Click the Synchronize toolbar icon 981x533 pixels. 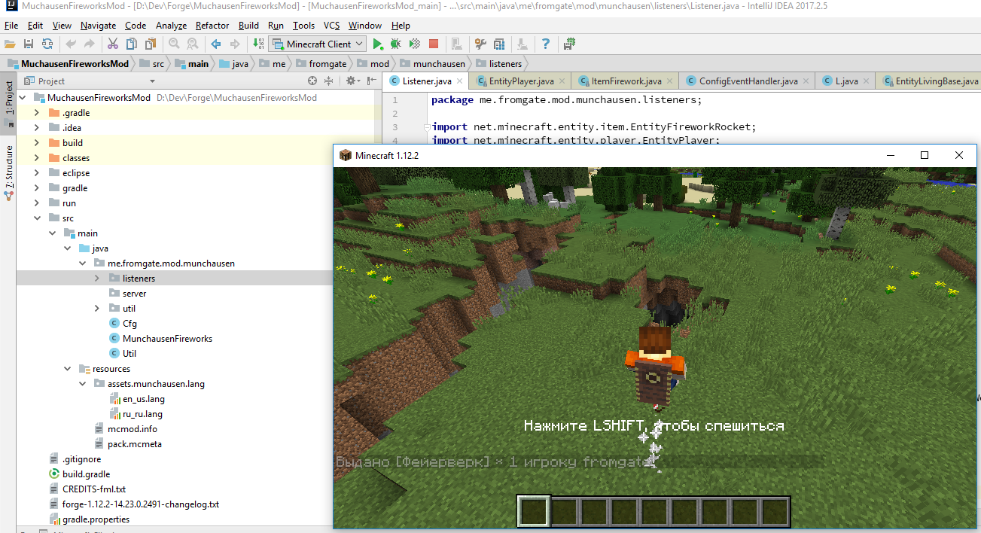click(x=47, y=44)
